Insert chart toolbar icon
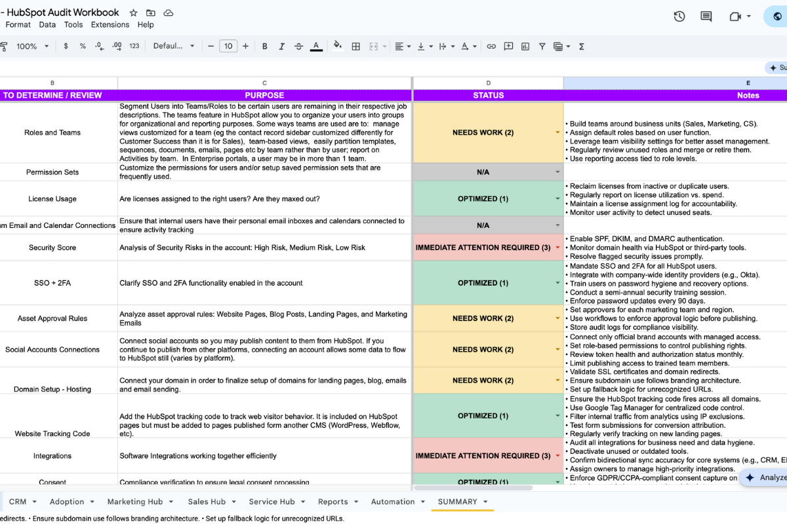 click(525, 47)
